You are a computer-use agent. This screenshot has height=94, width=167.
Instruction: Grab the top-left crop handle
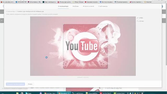click(x=63, y=24)
